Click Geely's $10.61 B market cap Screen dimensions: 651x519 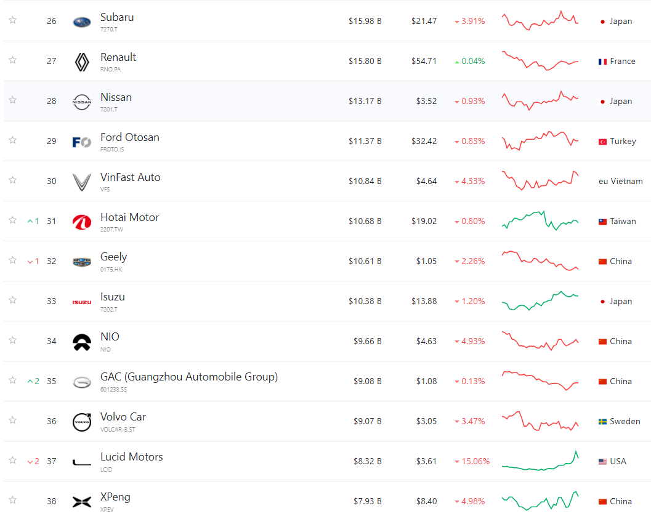365,262
